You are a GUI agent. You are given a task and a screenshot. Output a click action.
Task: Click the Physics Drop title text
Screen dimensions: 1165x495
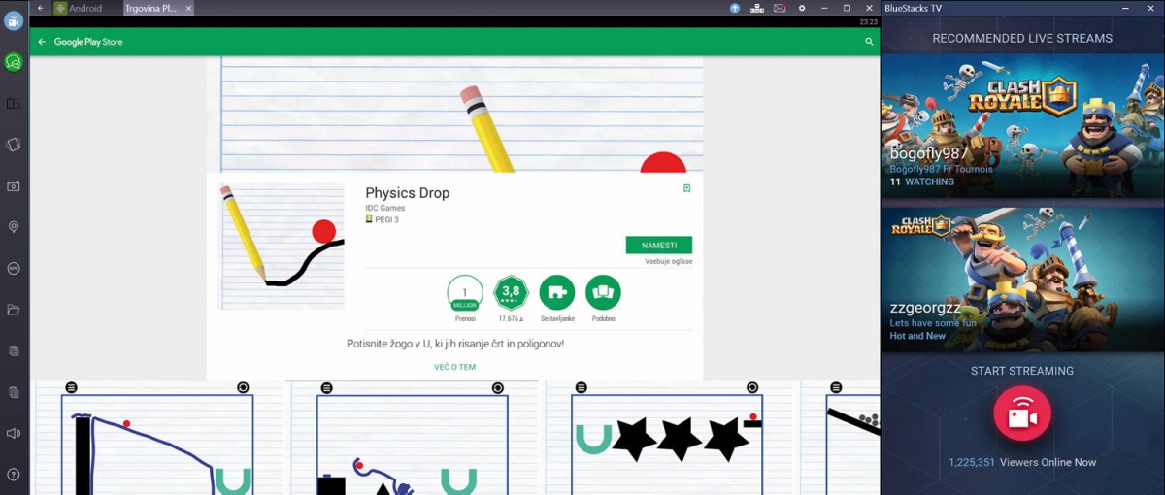pyautogui.click(x=407, y=192)
